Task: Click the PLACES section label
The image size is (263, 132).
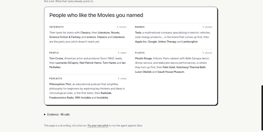Action: tap(140, 53)
